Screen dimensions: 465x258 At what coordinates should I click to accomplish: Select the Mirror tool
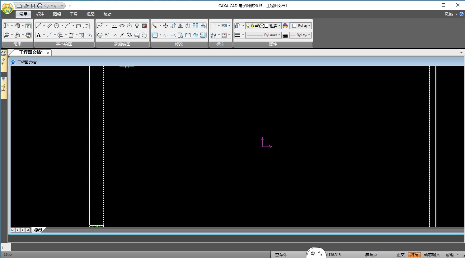pos(181,26)
